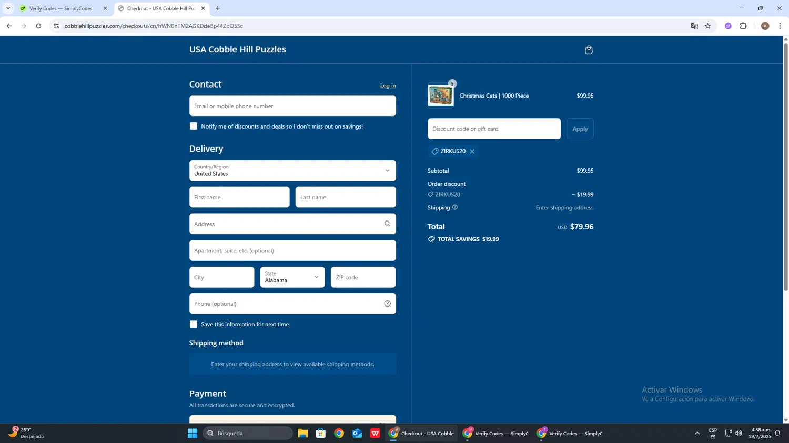This screenshot has height=443, width=789.
Task: Focus the Email or mobile phone field
Action: (x=292, y=106)
